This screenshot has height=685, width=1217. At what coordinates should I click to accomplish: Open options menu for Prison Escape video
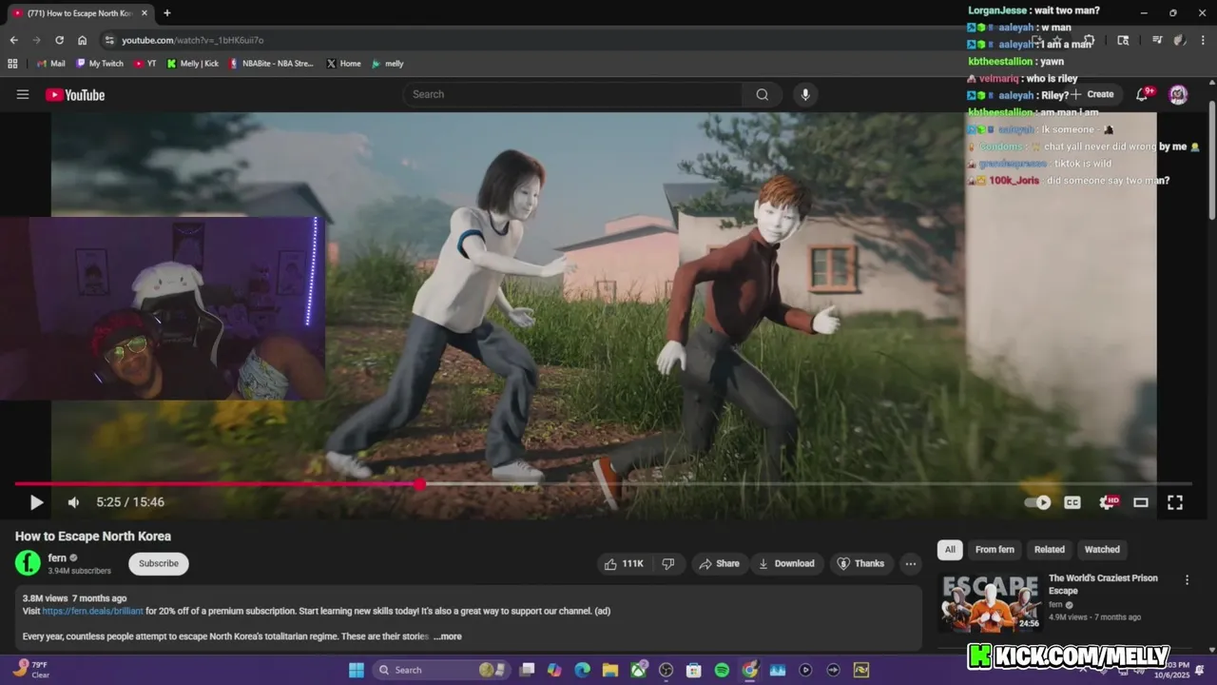(1187, 579)
